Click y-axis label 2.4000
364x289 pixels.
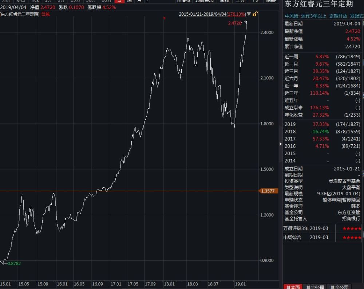tap(267, 32)
